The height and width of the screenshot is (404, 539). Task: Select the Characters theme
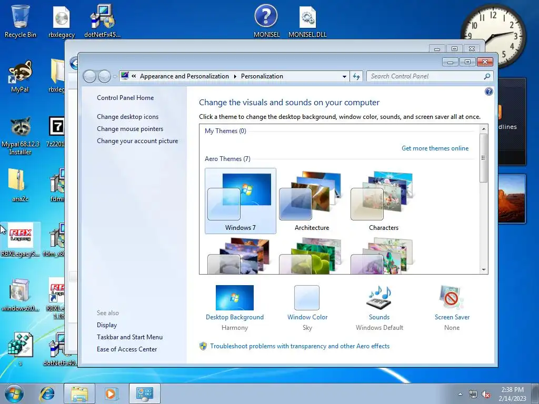(383, 201)
